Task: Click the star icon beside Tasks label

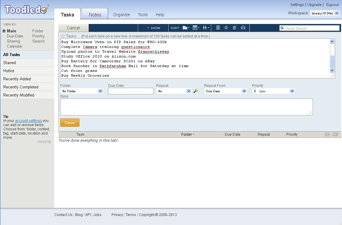Action: click(63, 36)
